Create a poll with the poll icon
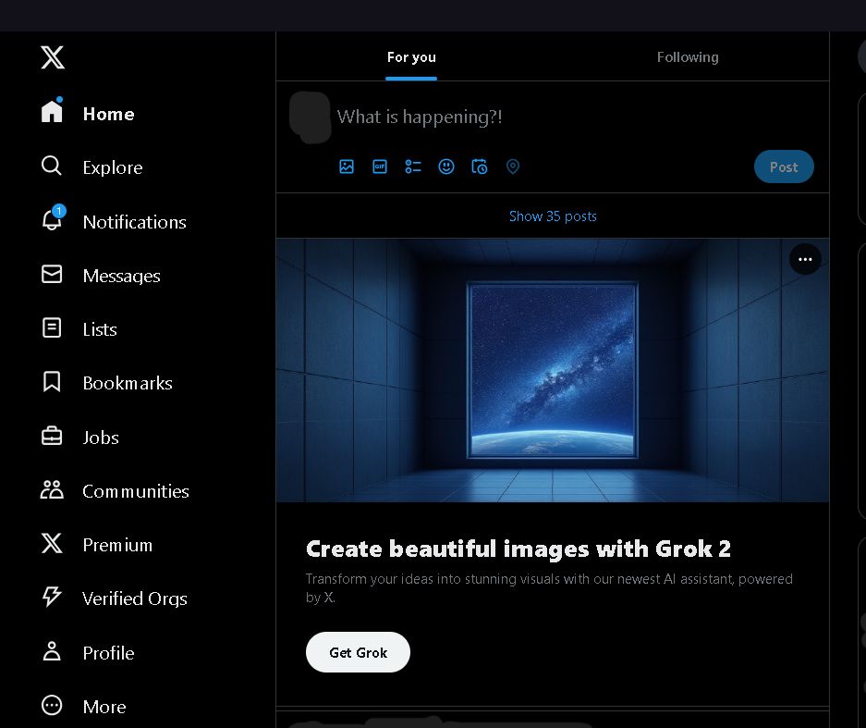 point(413,167)
